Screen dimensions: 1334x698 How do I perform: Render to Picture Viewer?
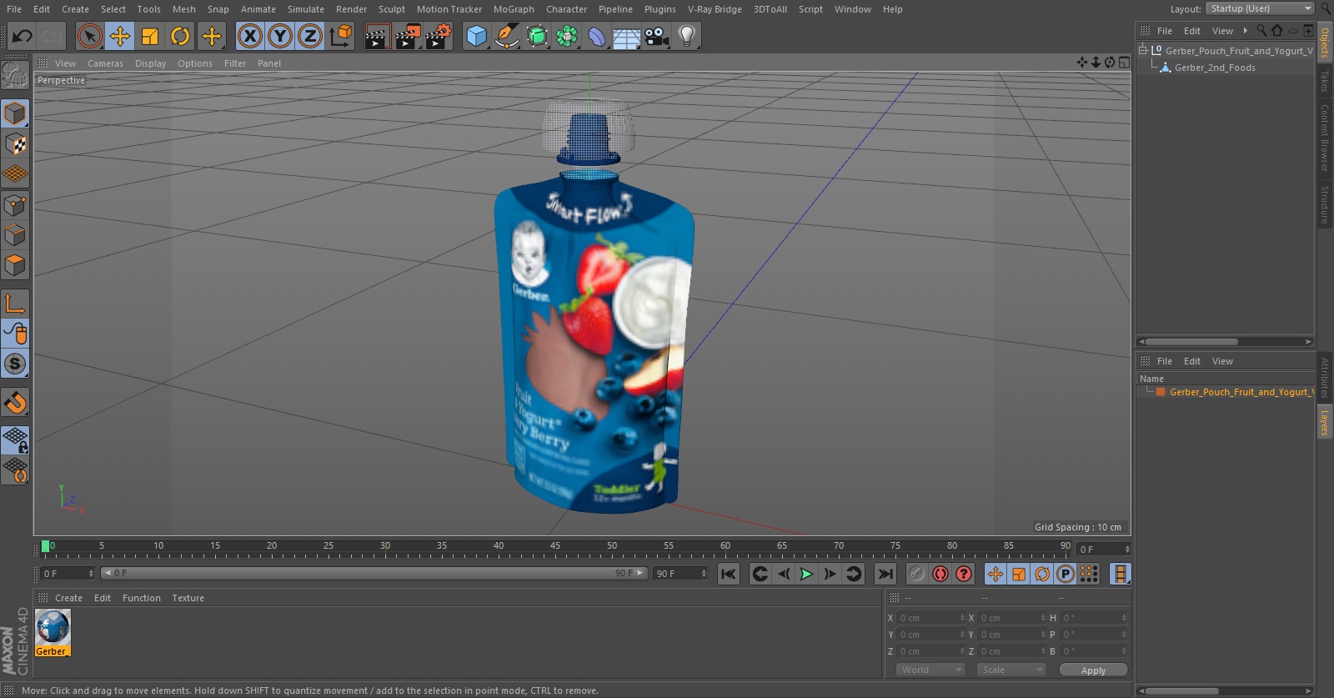408,36
